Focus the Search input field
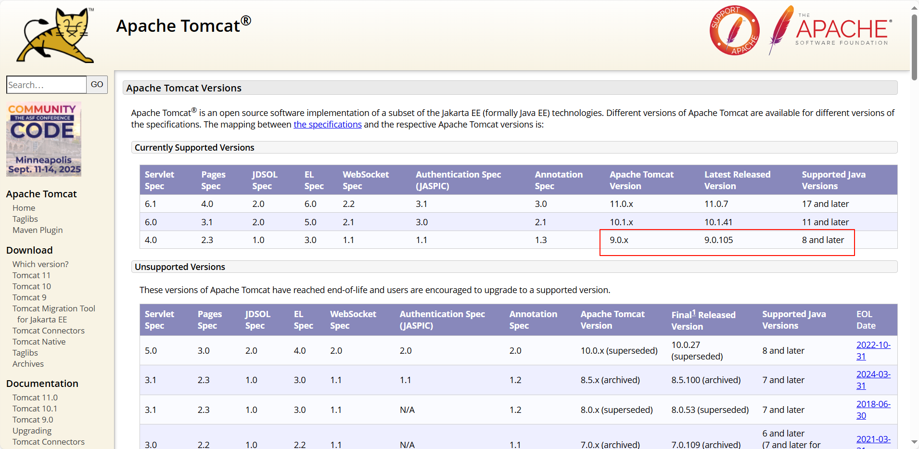 click(47, 85)
